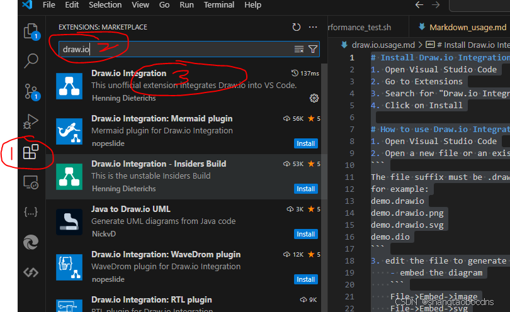
Task: Click Draw.io Integration extension icon
Action: pos(69,86)
